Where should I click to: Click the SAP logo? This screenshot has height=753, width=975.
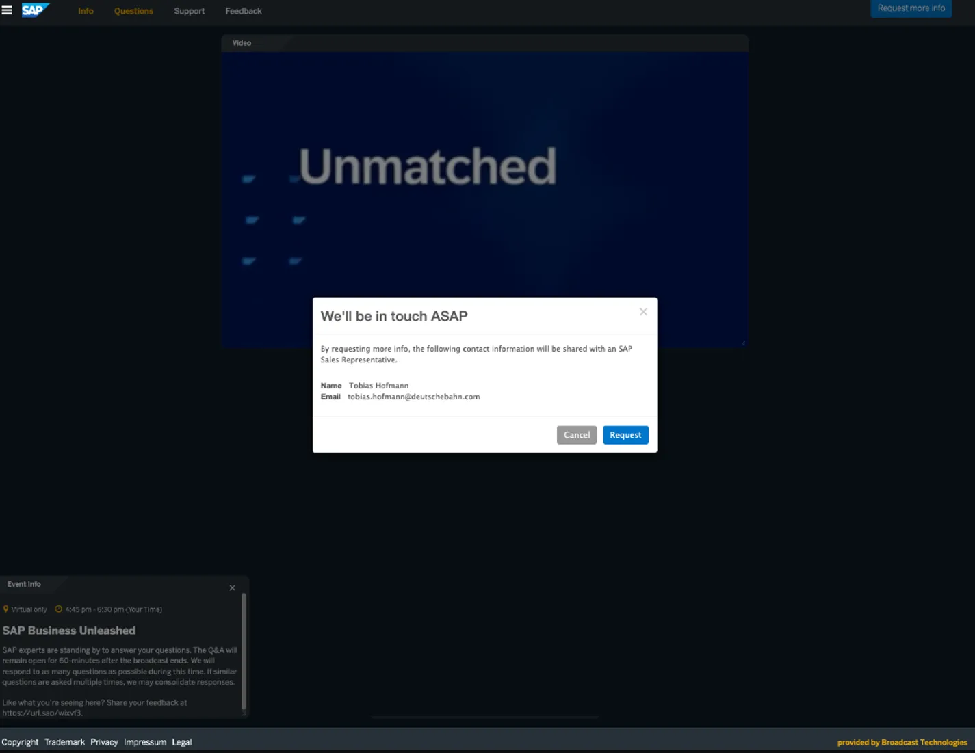(35, 10)
